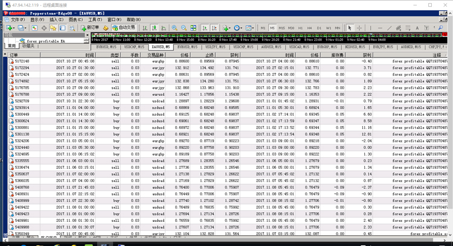Select the crosshair tool
This screenshot has height=246, width=453.
pos(359,28)
